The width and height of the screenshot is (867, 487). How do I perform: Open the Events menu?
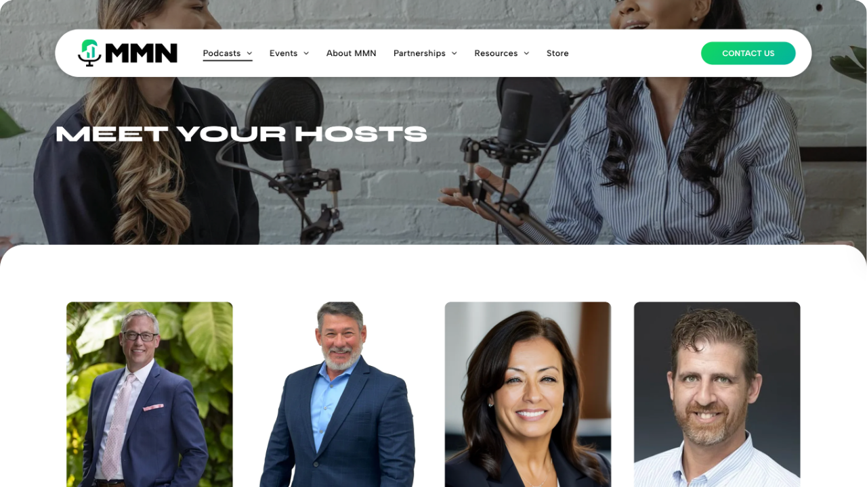tap(283, 53)
